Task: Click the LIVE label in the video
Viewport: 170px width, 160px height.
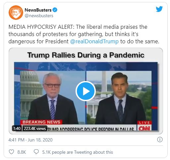Action: tap(144, 123)
